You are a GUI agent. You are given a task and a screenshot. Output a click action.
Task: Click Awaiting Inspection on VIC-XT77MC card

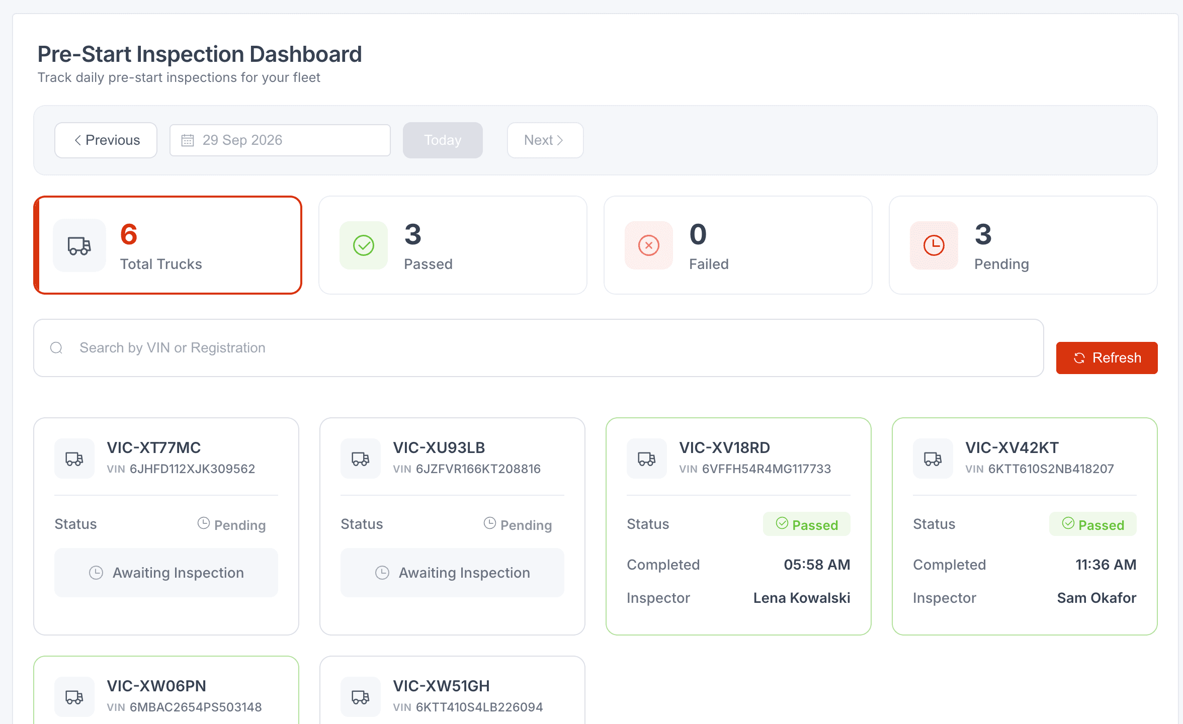click(166, 573)
